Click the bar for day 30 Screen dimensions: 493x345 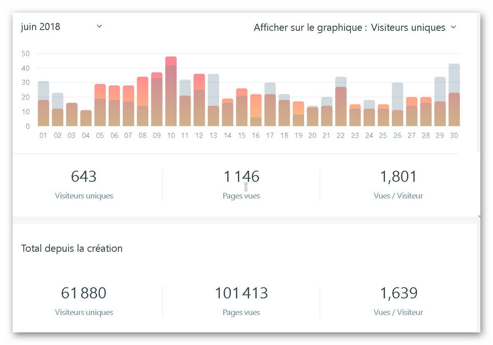click(x=454, y=95)
